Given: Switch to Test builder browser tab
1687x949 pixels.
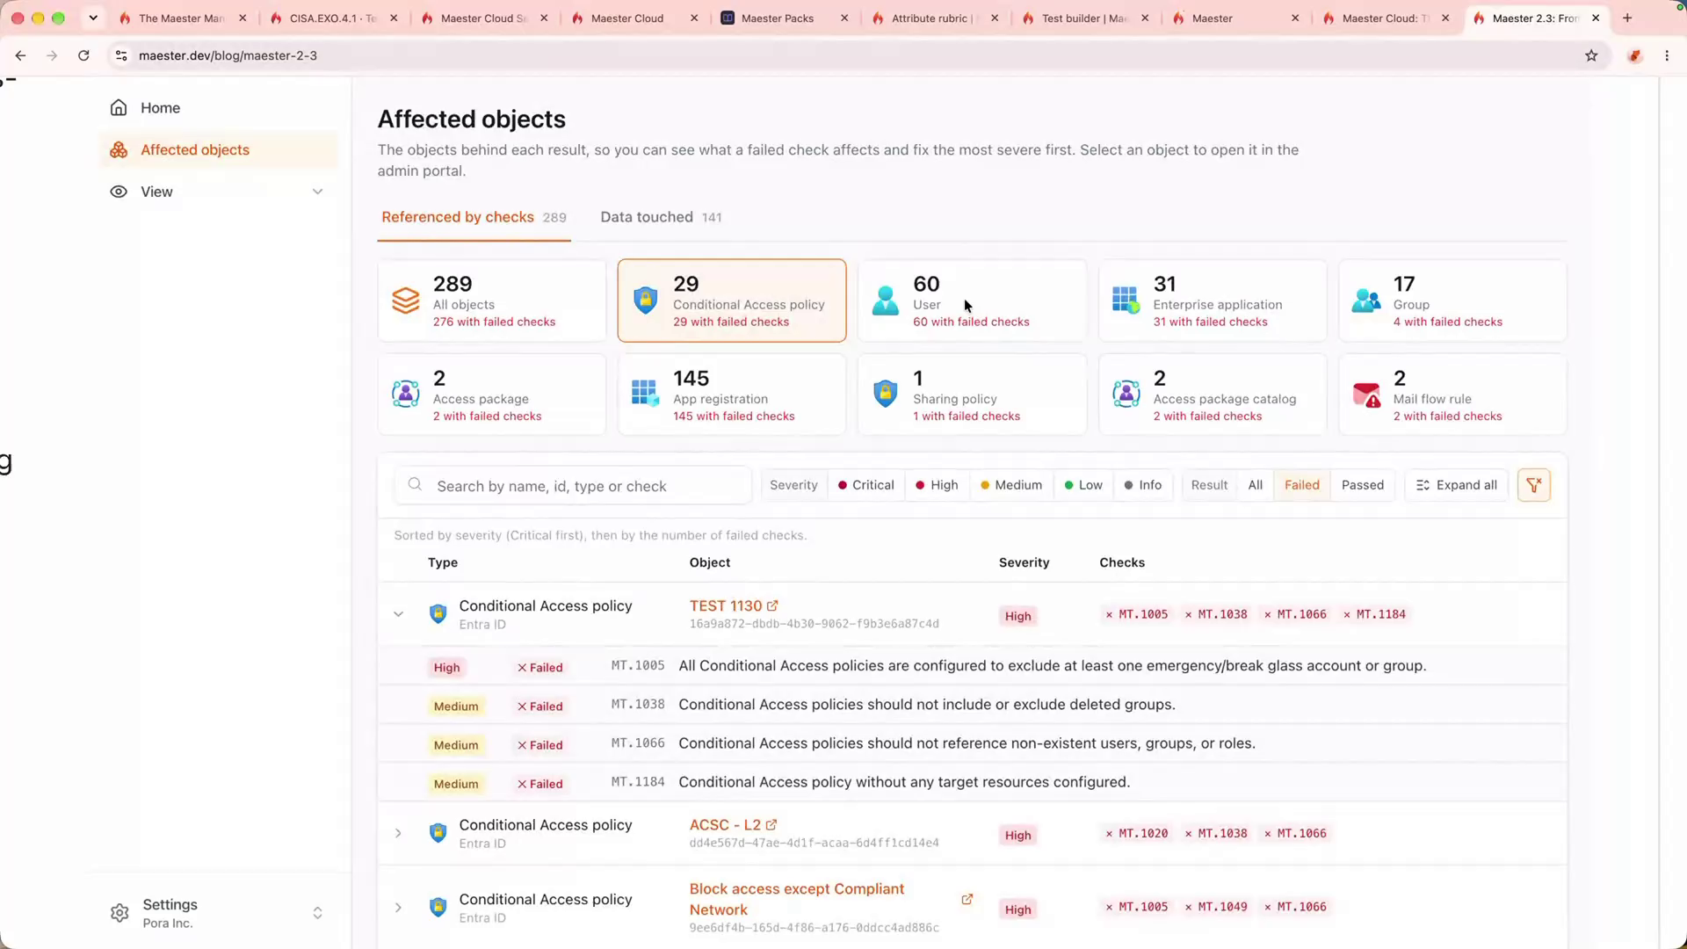Looking at the screenshot, I should [x=1083, y=18].
